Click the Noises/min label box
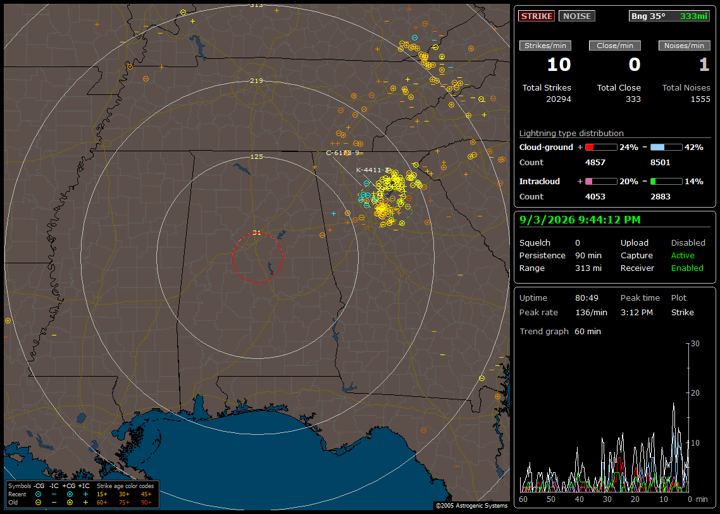 [x=684, y=46]
